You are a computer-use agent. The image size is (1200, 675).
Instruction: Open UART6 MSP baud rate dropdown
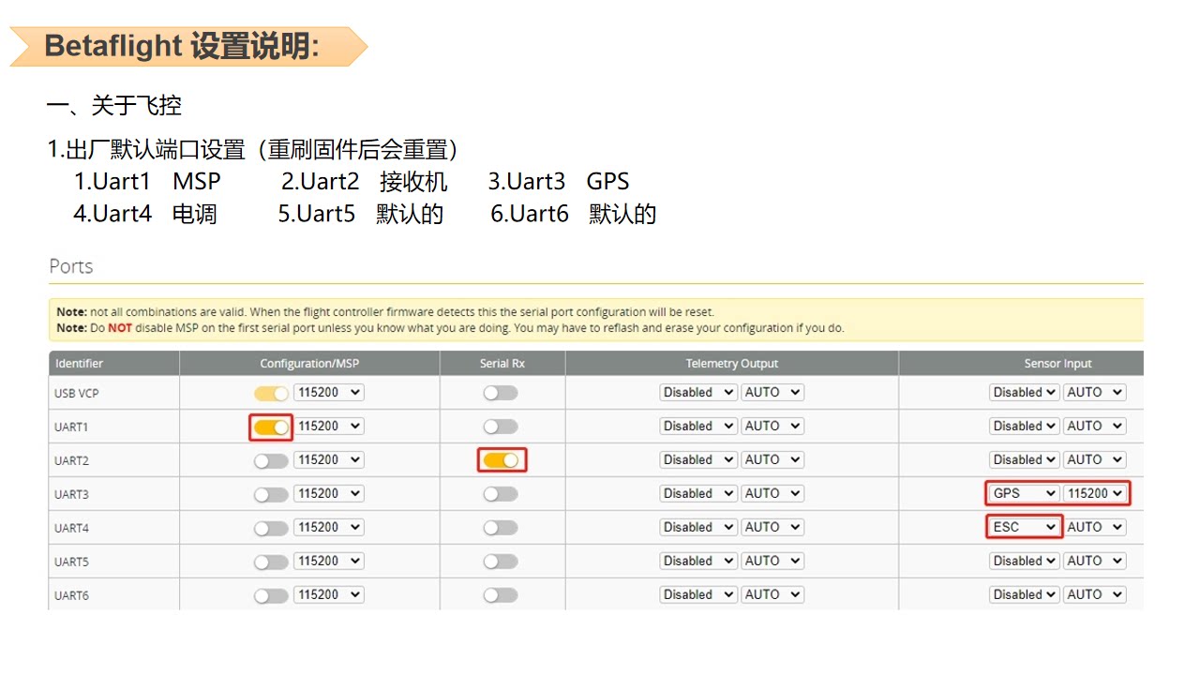[x=329, y=595]
